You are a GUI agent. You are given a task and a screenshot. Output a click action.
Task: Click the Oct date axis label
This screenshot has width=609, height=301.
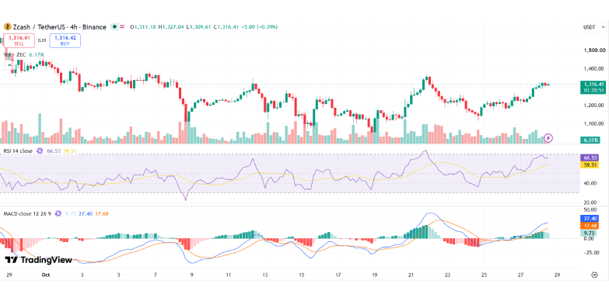(x=46, y=275)
